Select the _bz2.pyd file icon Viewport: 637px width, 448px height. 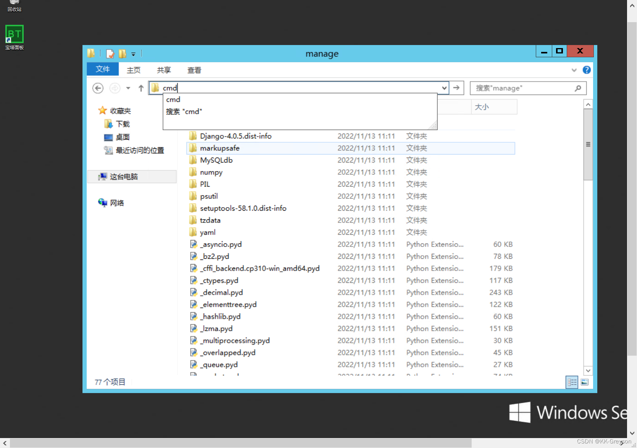194,256
